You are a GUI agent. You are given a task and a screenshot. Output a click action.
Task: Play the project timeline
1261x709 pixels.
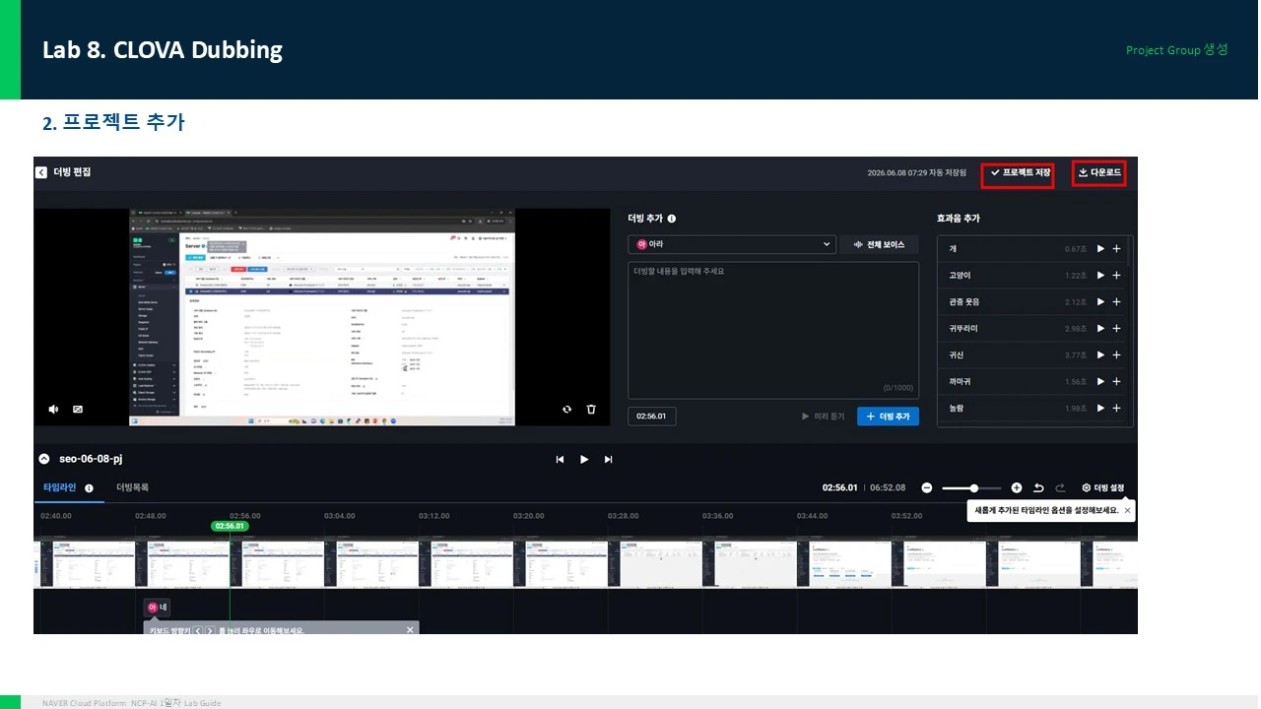584,459
